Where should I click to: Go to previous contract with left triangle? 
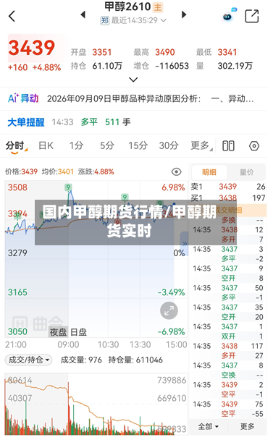pos(83,14)
